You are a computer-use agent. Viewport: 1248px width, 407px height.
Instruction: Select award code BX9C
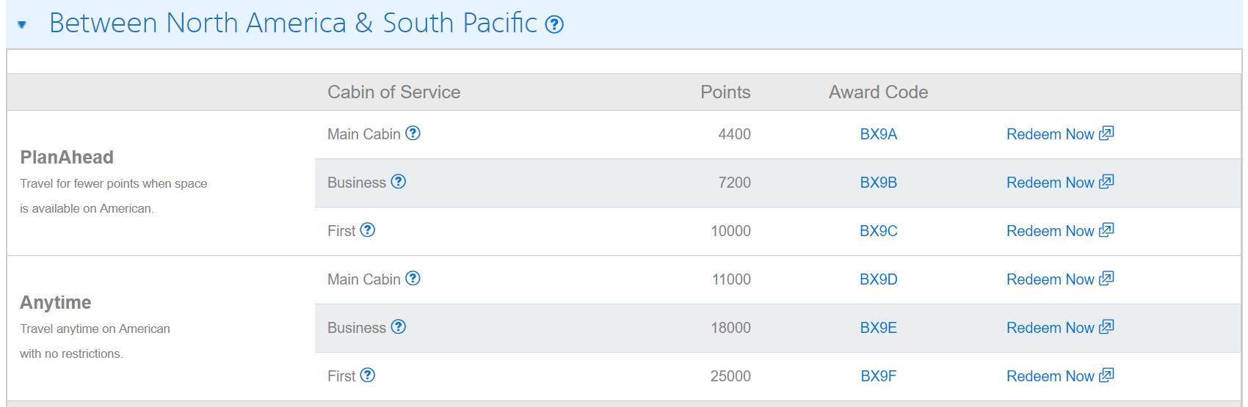click(x=878, y=231)
